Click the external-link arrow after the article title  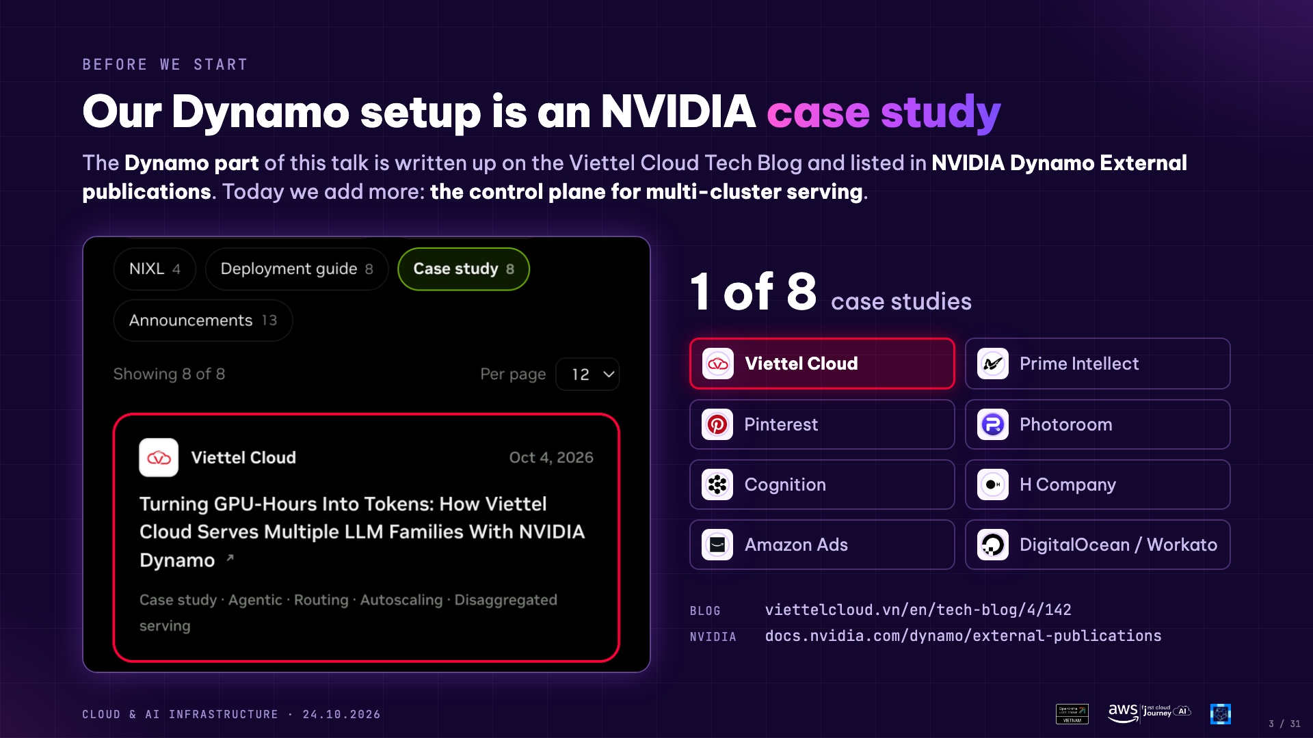coord(230,558)
